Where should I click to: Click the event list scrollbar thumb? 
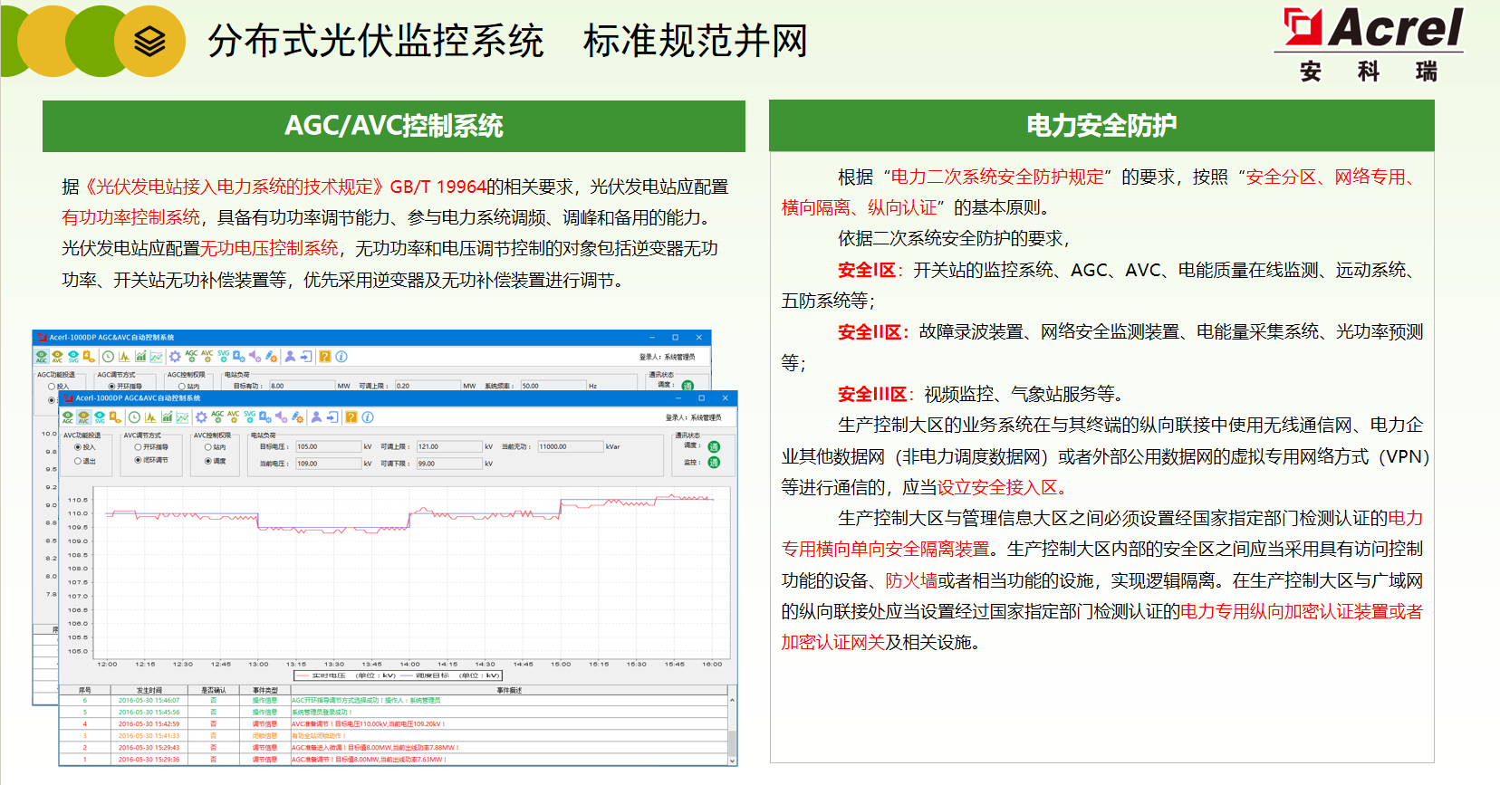733,742
